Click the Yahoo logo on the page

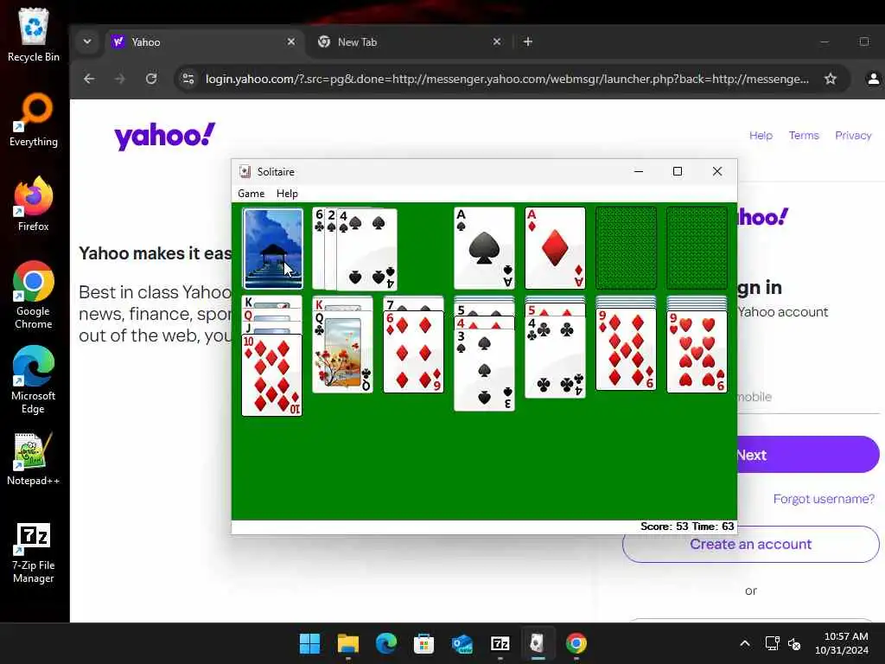pyautogui.click(x=165, y=136)
